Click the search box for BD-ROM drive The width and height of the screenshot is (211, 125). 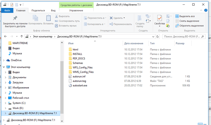pos(182,37)
